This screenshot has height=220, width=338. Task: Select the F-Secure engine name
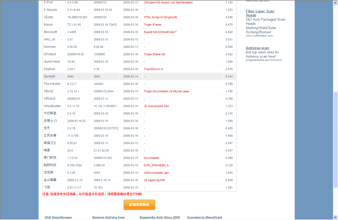pyautogui.click(x=50, y=10)
